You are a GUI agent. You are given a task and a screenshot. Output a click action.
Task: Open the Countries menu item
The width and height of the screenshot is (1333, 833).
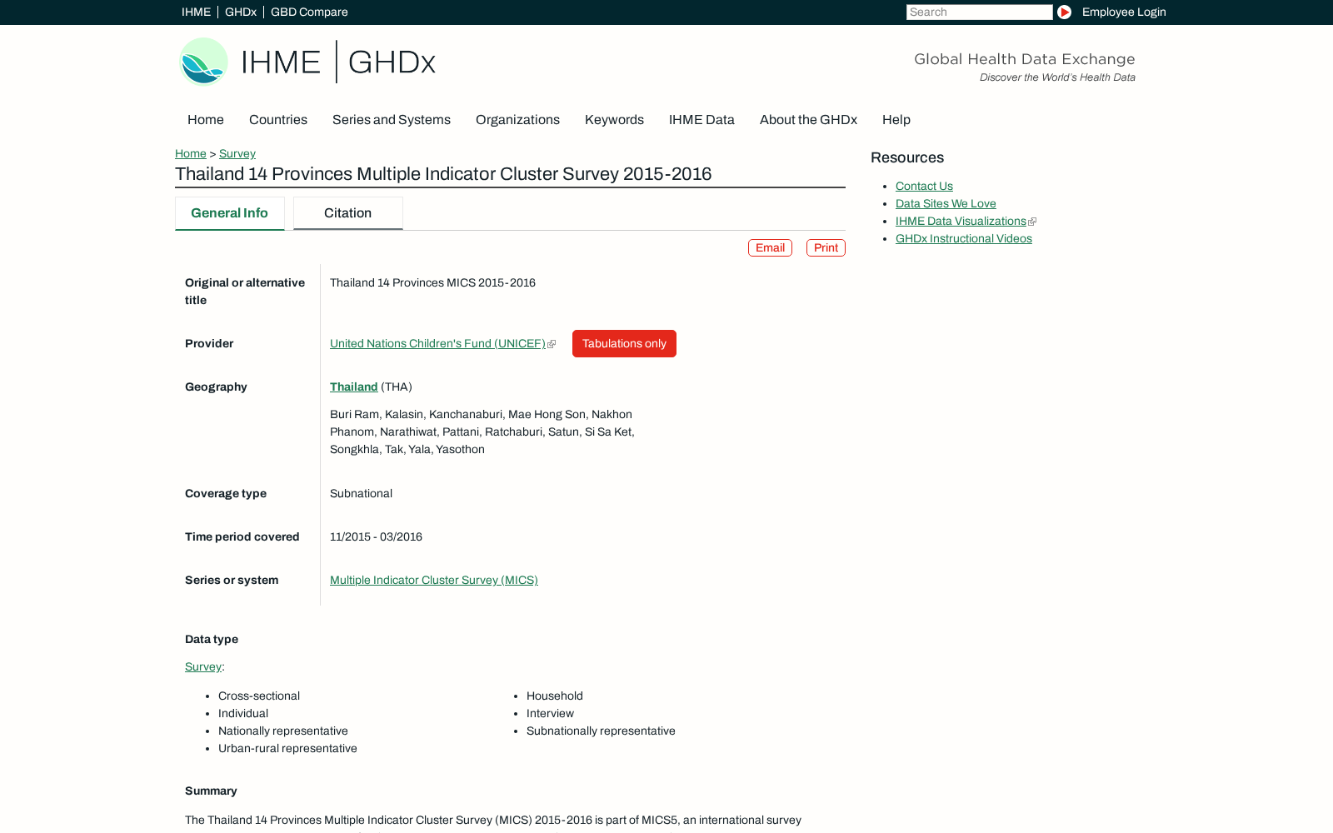(278, 120)
